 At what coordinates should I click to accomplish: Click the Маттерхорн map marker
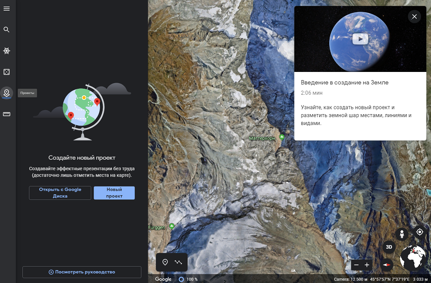[282, 137]
